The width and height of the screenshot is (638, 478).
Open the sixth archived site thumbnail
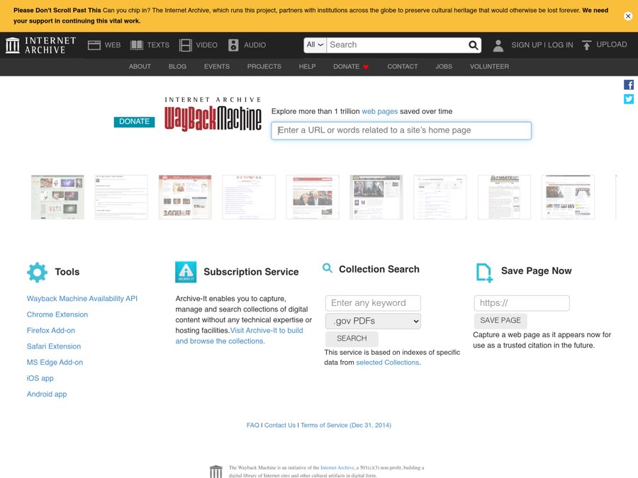click(x=376, y=197)
